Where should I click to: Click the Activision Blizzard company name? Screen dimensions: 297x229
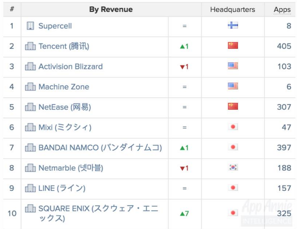point(70,67)
